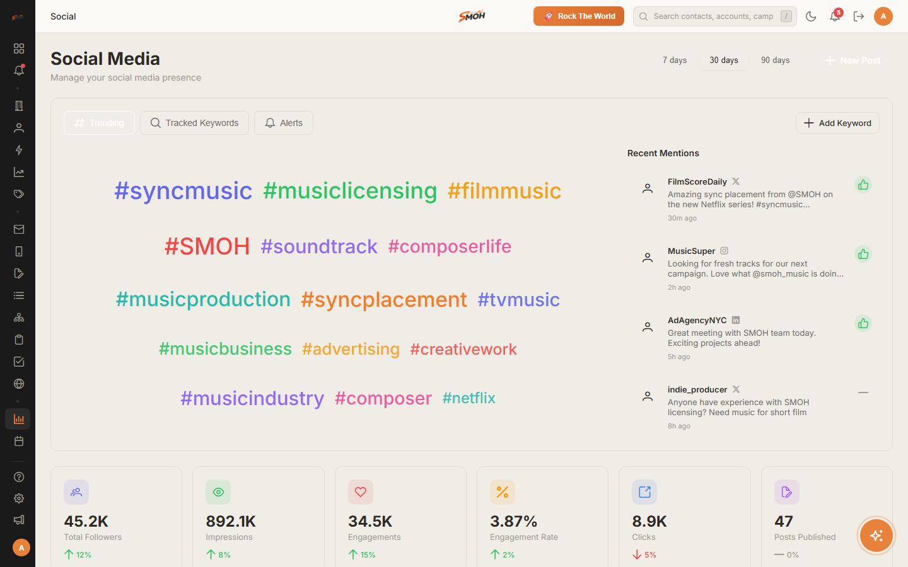
Task: Open the settings gear icon in sidebar
Action: pos(19,498)
